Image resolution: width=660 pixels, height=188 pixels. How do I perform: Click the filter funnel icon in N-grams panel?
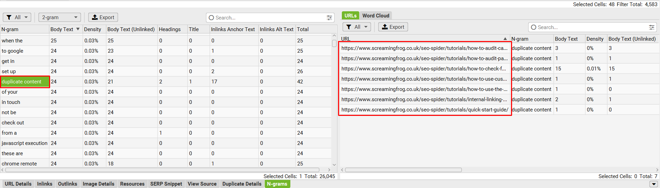click(9, 17)
